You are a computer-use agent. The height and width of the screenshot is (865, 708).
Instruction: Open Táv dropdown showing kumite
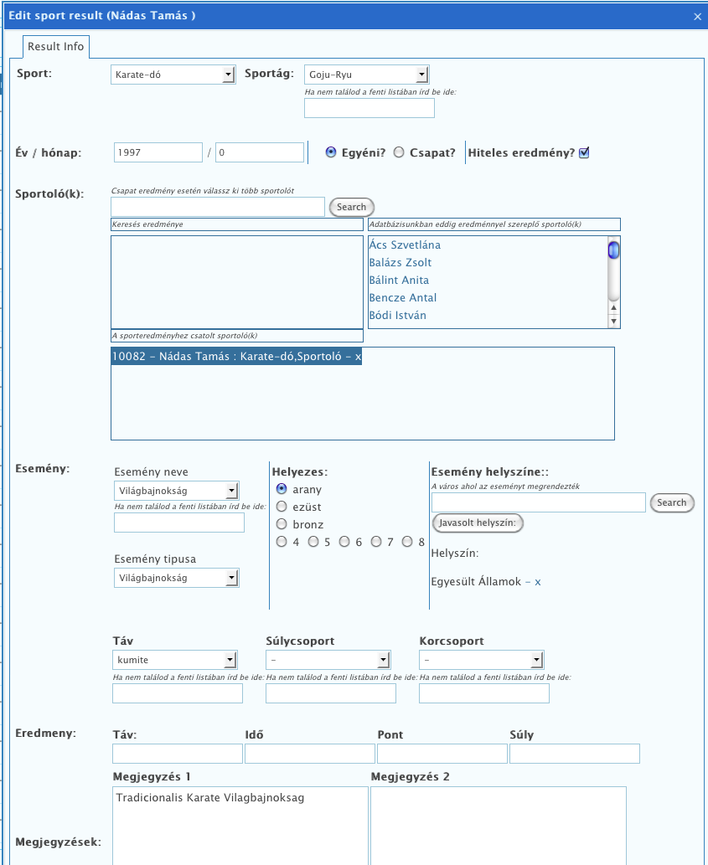(175, 660)
